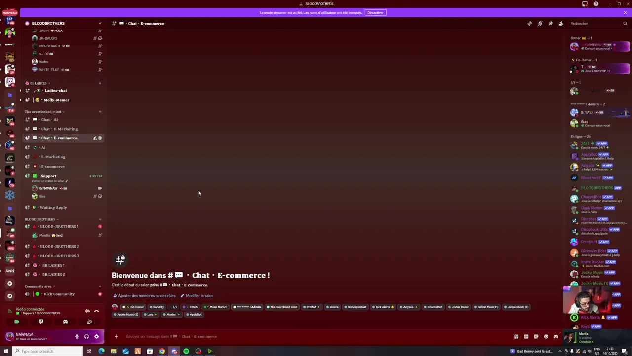Viewport: 632px width, 356px height.
Task: Click the taskbar search box
Action: [x=48, y=351]
